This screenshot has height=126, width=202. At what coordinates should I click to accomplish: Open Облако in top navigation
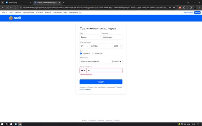point(18,12)
